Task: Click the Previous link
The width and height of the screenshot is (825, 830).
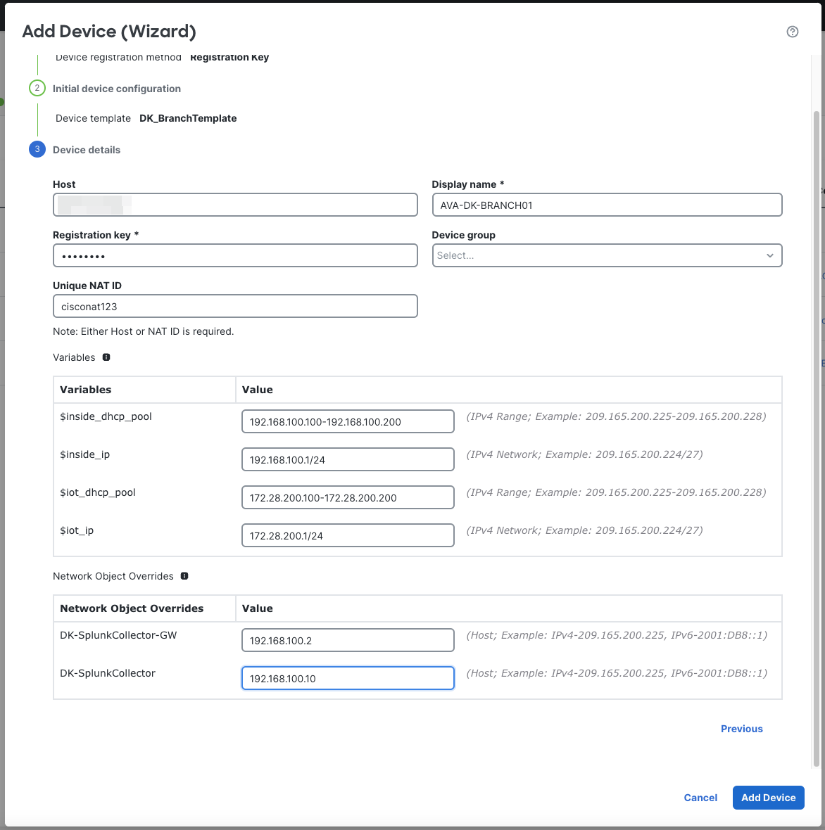Action: tap(741, 729)
